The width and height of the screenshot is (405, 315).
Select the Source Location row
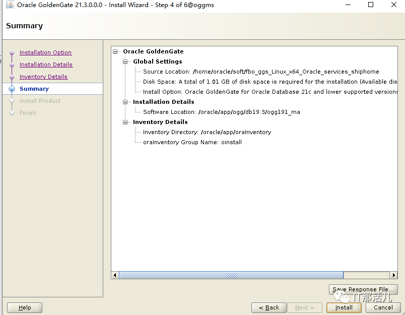pyautogui.click(x=261, y=72)
